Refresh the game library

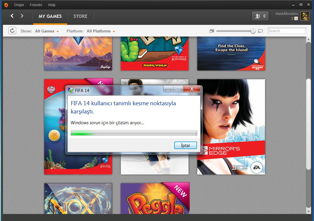[12, 31]
